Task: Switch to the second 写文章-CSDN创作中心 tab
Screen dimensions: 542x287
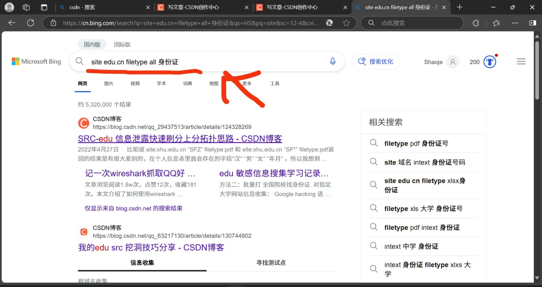Action: coord(302,7)
